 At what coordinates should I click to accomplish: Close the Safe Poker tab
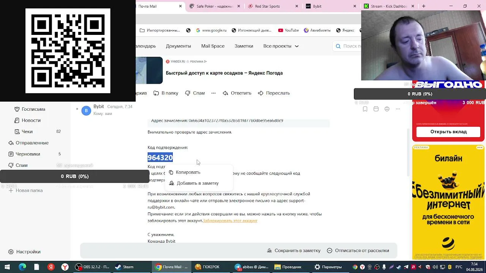238,6
